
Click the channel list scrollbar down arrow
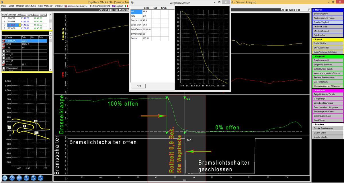(x=50, y=69)
